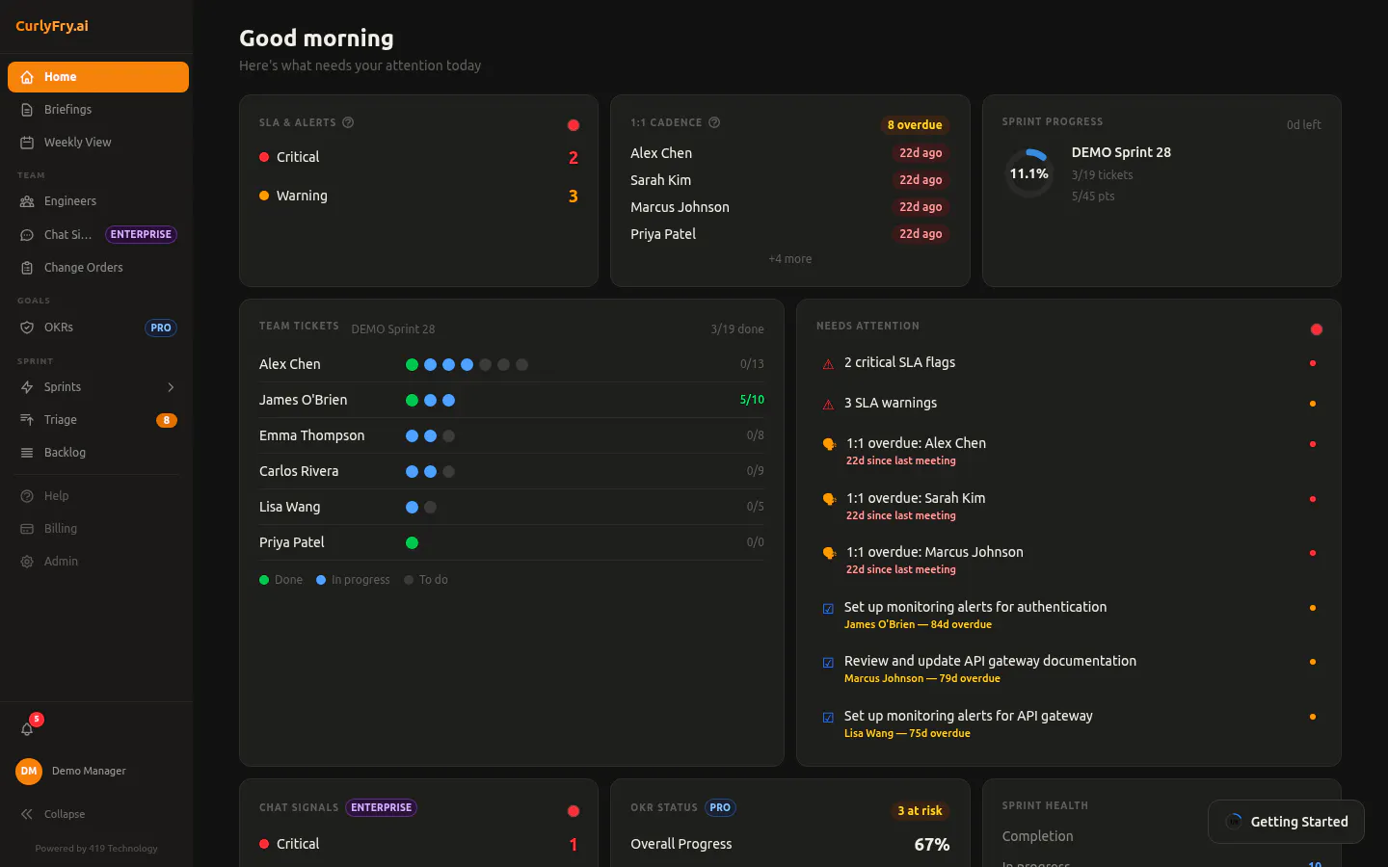Click the Demo Manager profile name
1388x867 pixels.
(x=89, y=771)
